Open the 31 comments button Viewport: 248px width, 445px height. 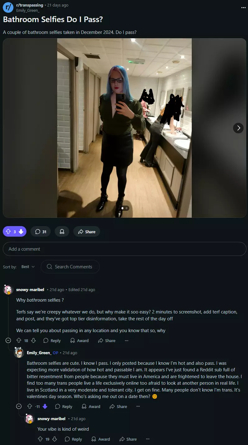coord(41,232)
